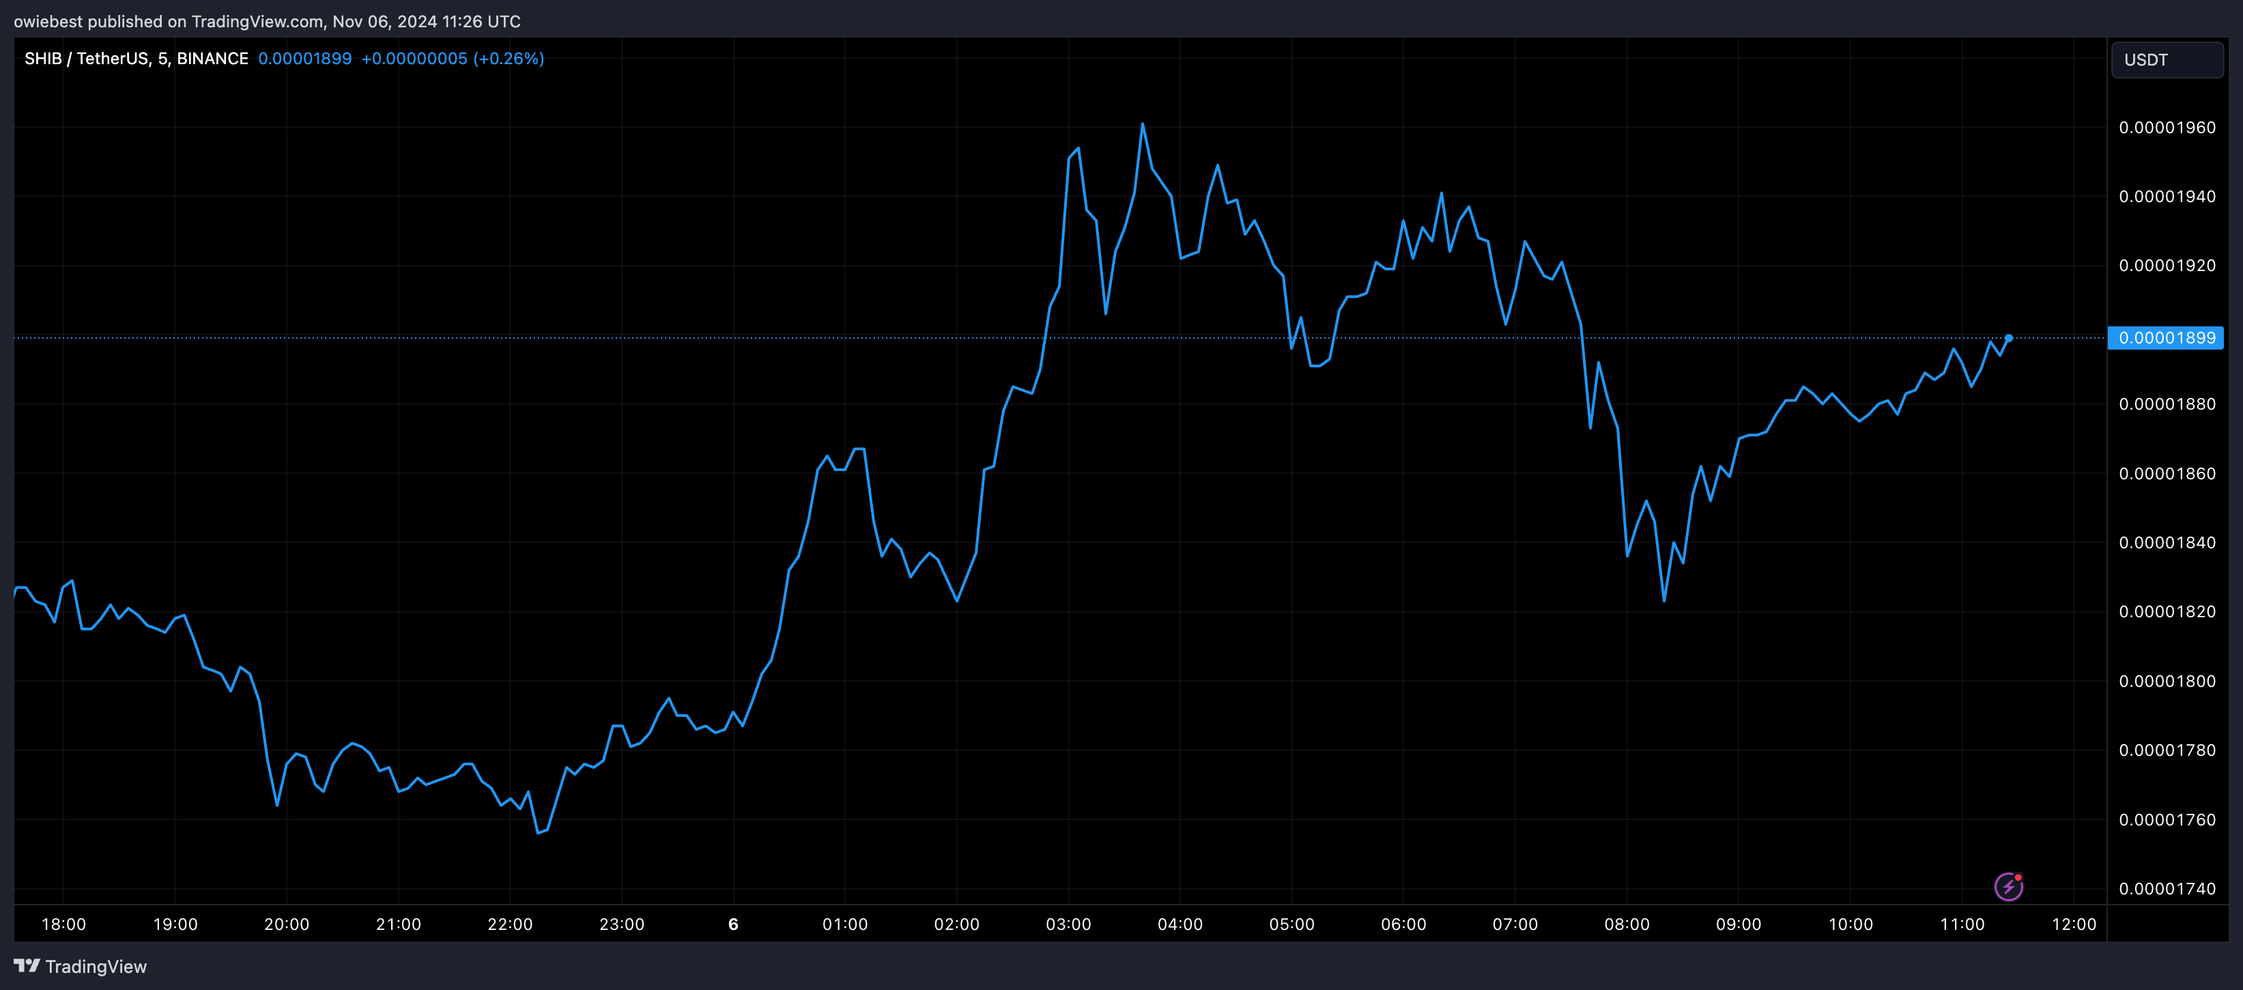The height and width of the screenshot is (990, 2243).
Task: Click the current price label 0.00001899
Action: [x=2165, y=338]
